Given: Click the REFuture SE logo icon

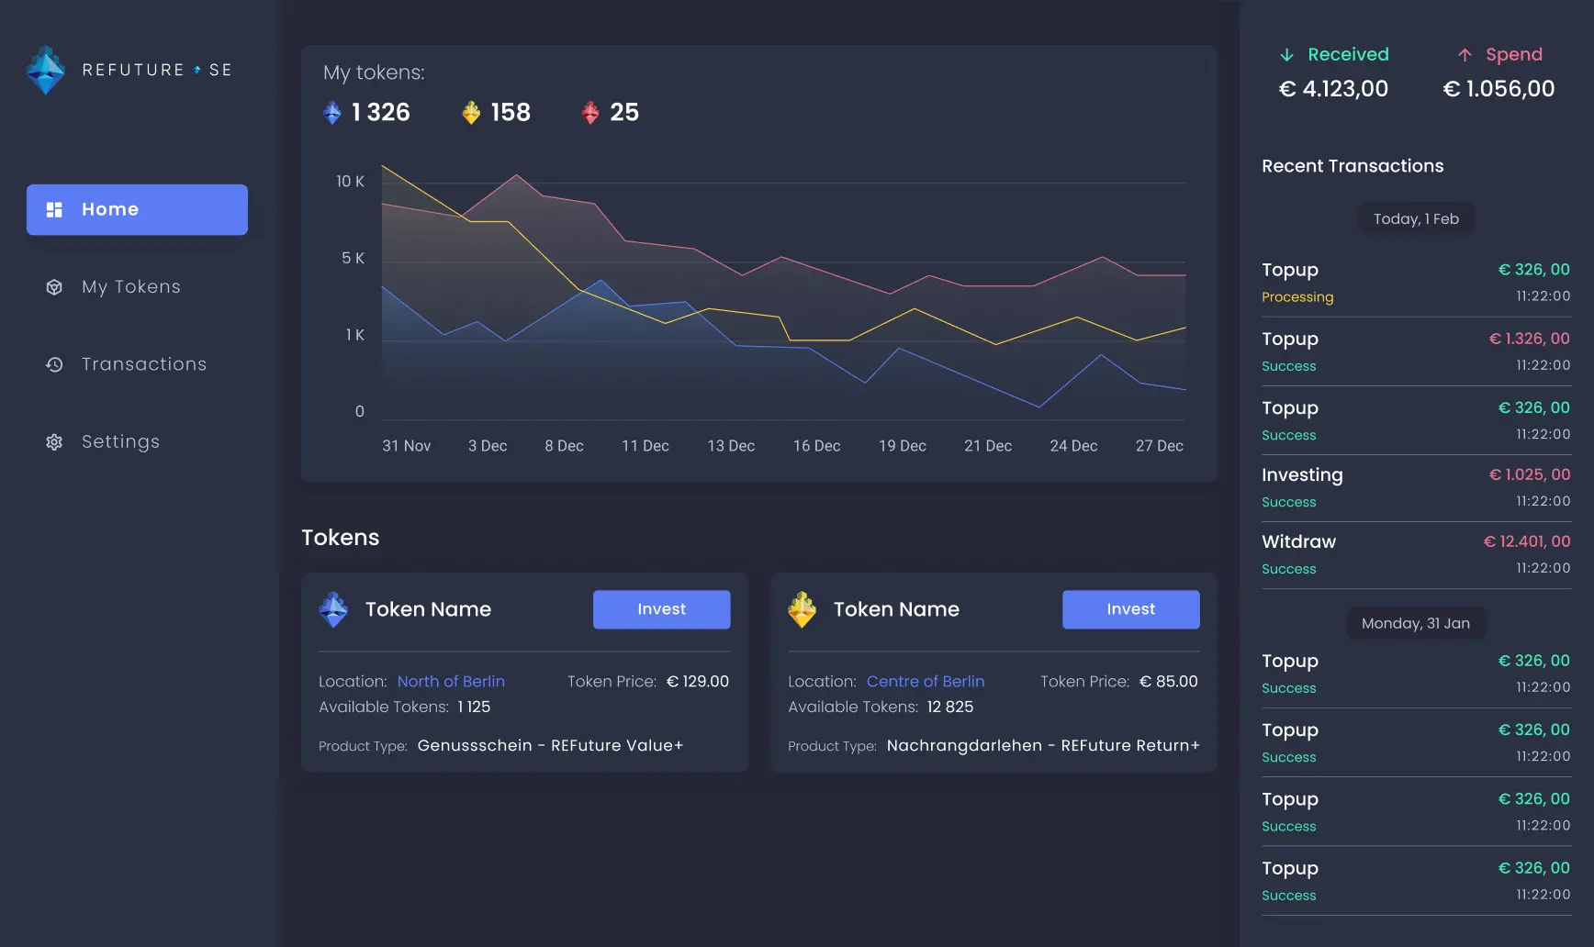Looking at the screenshot, I should (x=45, y=70).
